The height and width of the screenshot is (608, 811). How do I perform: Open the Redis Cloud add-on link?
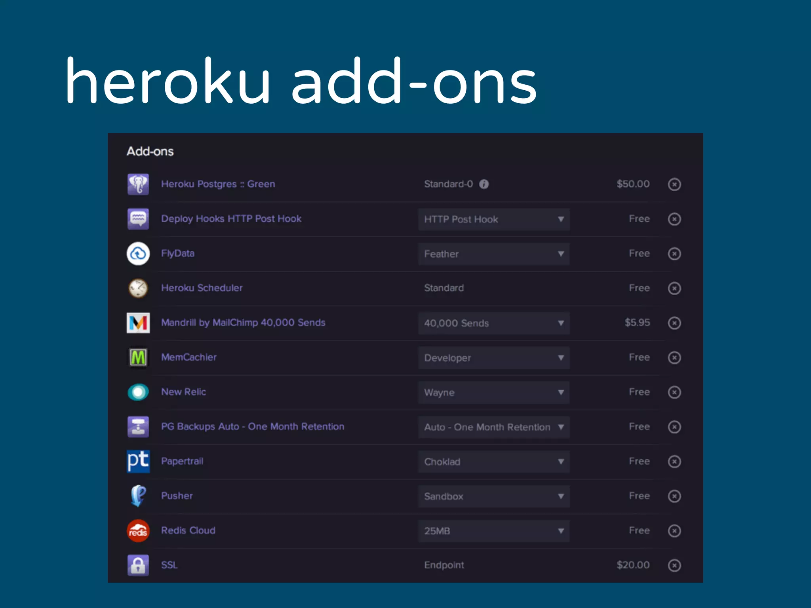point(188,530)
